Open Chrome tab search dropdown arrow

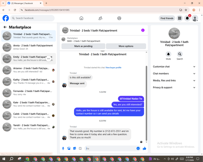[x=3, y=3]
